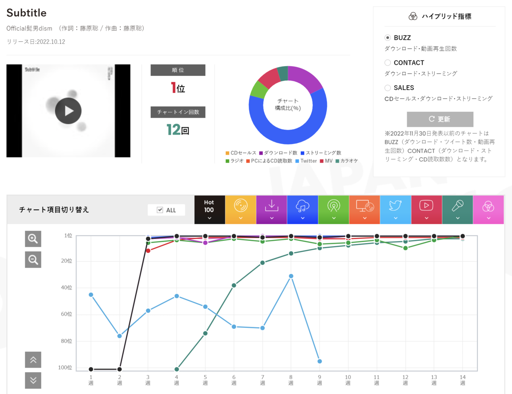This screenshot has width=512, height=394.
Task: Click the PCによるCD読取数 legend entry
Action: [269, 161]
